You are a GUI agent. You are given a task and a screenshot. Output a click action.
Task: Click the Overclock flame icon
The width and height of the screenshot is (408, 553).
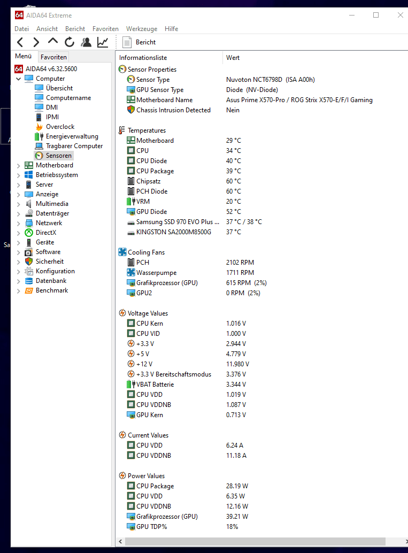pyautogui.click(x=39, y=127)
